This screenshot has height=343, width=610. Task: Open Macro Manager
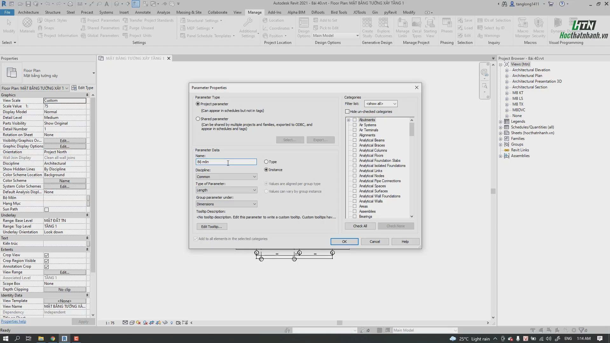[x=523, y=28]
